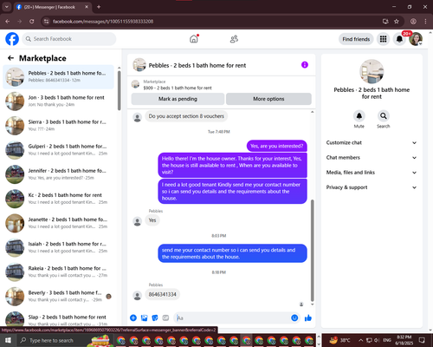Screen dimensions: 433x347
Task: Click message Do you accept section 8 vouchers
Action: pyautogui.click(x=186, y=116)
